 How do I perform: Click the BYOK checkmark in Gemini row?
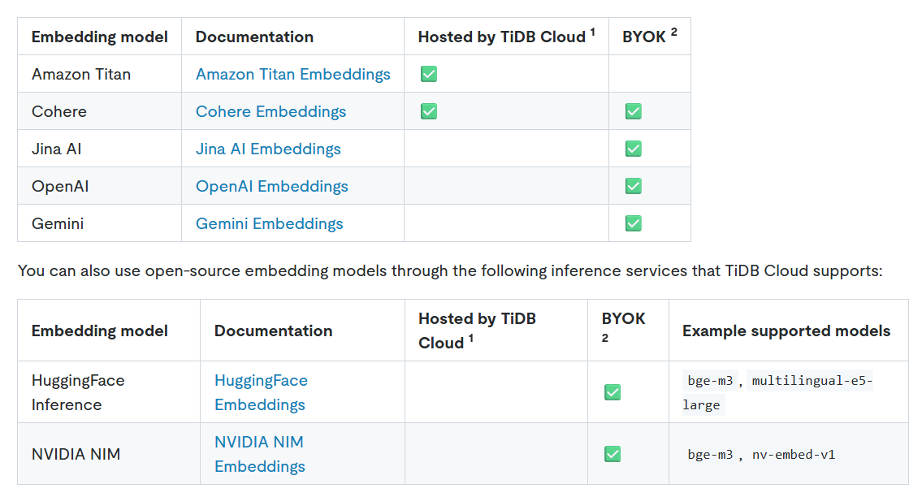point(634,223)
